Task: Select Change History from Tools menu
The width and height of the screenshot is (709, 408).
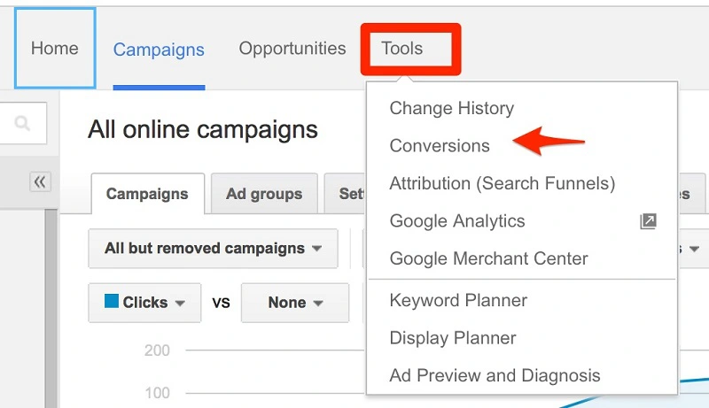Action: pyautogui.click(x=451, y=109)
